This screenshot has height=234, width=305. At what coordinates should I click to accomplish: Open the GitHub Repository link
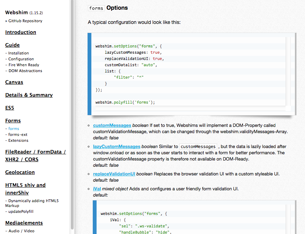(x=25, y=21)
